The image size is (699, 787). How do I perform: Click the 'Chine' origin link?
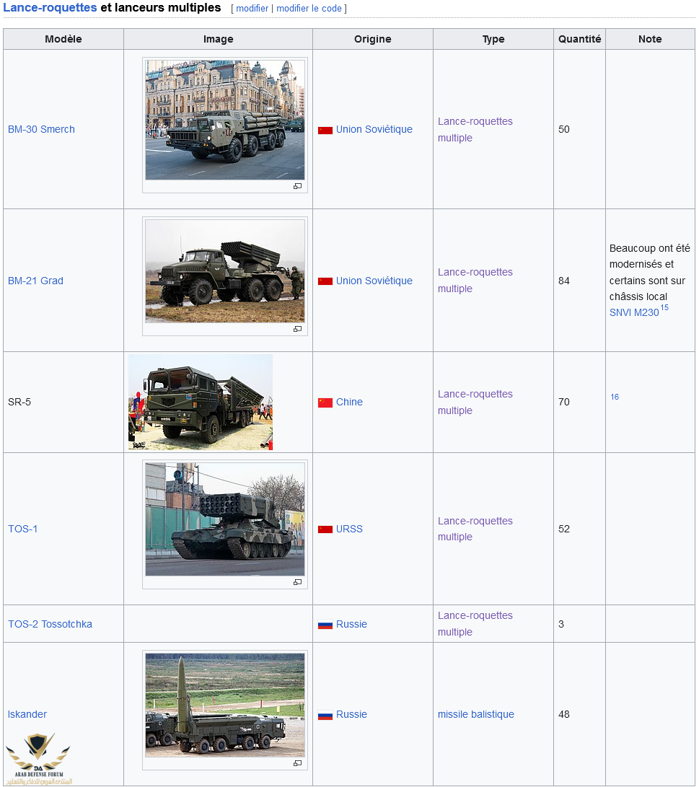tap(349, 402)
